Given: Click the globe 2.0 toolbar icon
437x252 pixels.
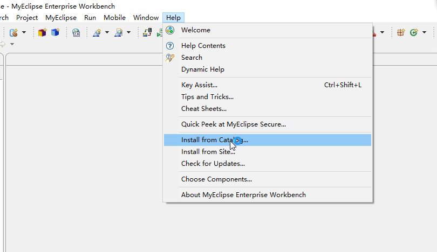Looking at the screenshot, I should pos(76,32).
